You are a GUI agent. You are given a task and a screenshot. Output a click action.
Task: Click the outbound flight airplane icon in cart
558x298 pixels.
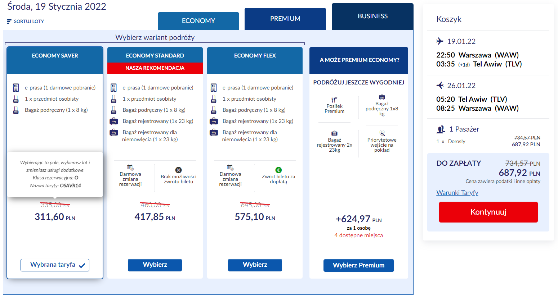[440, 41]
